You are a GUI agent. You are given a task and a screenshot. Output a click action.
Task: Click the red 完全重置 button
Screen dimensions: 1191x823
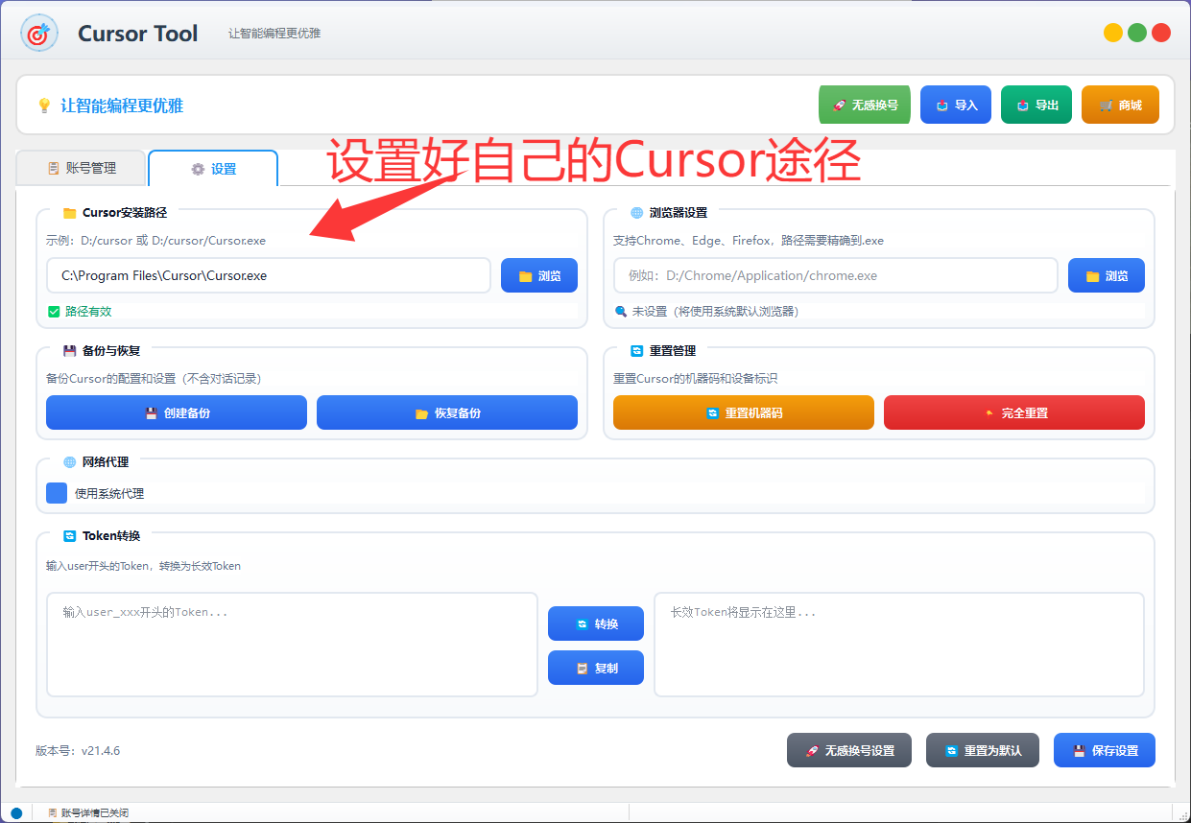click(x=1013, y=412)
